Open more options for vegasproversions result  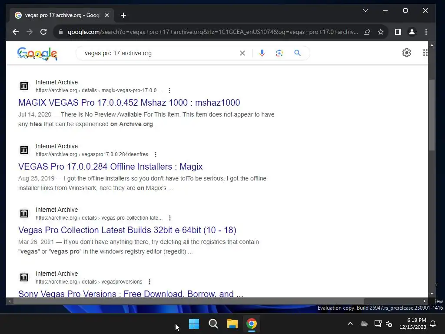(149, 282)
